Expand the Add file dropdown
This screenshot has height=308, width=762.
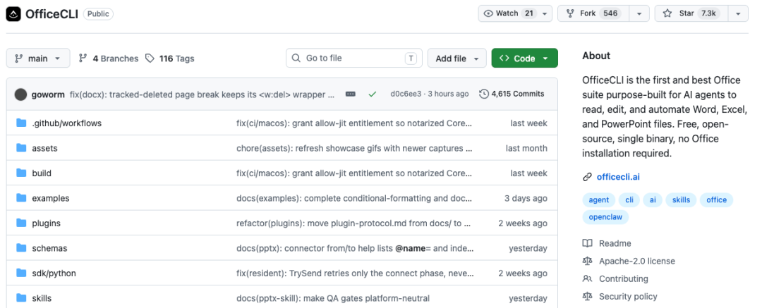coord(456,58)
